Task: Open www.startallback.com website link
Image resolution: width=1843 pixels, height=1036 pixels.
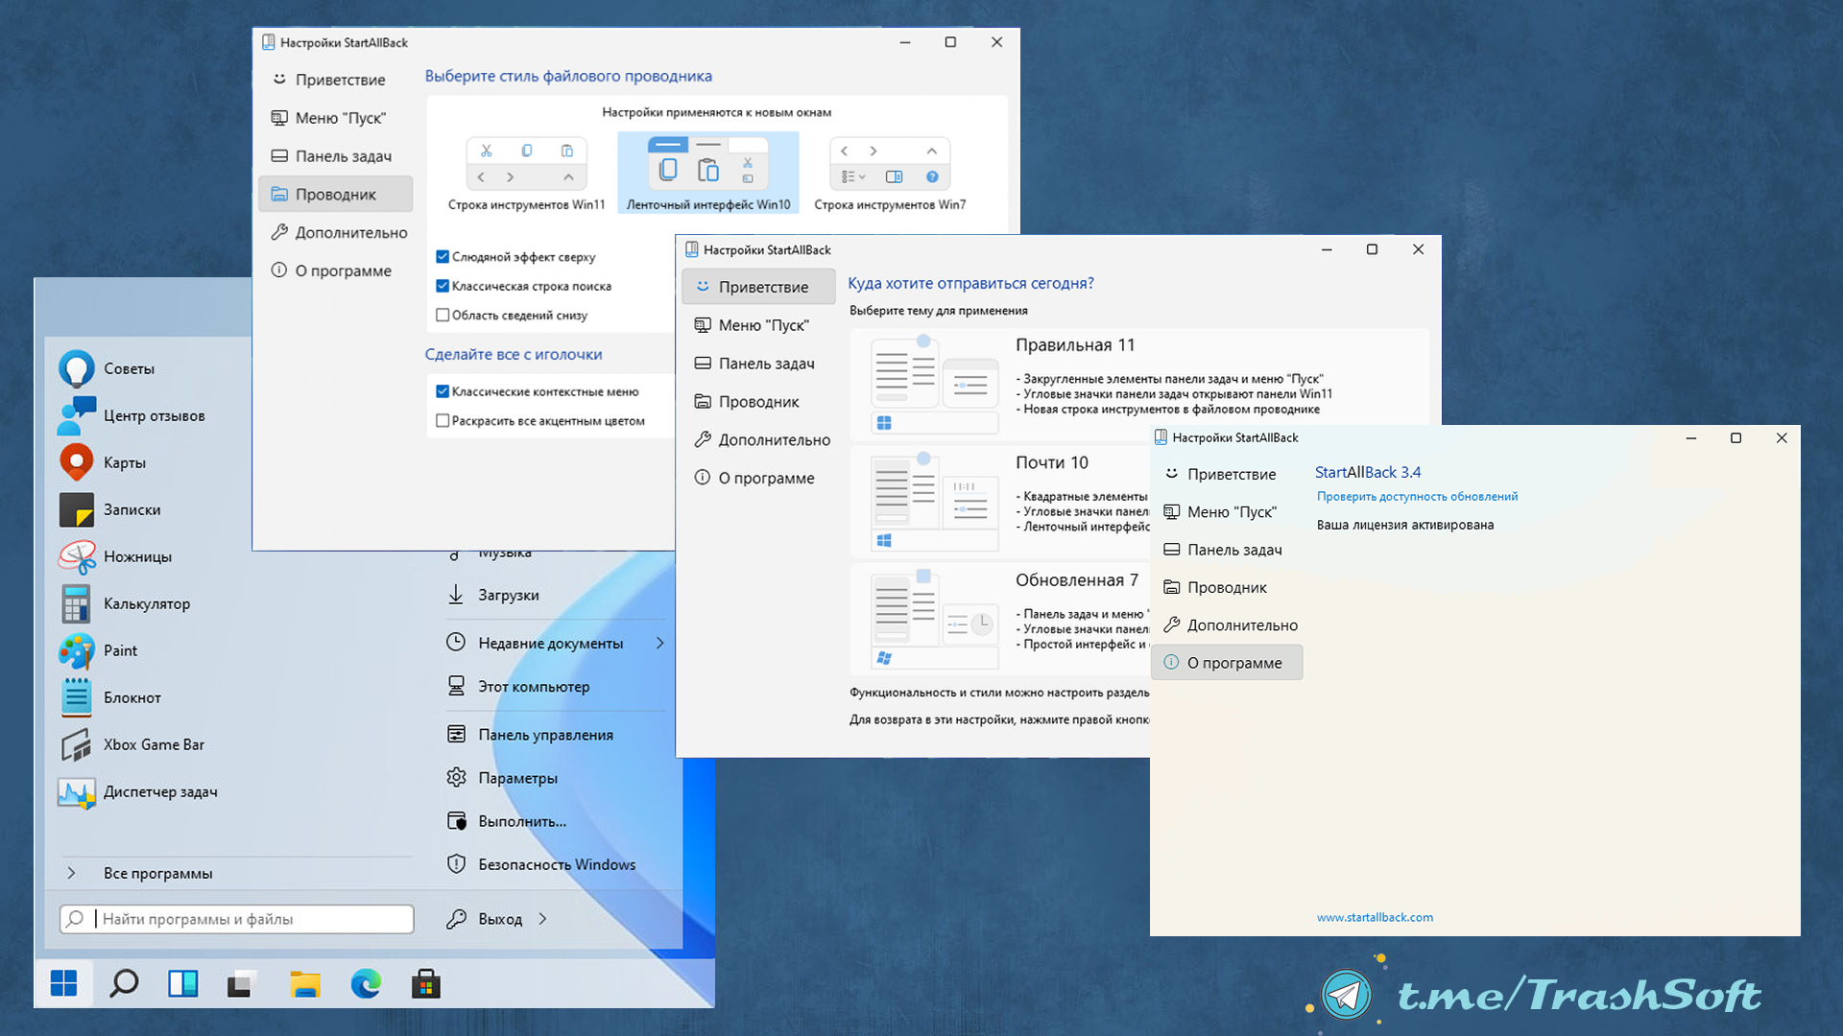Action: (x=1375, y=918)
